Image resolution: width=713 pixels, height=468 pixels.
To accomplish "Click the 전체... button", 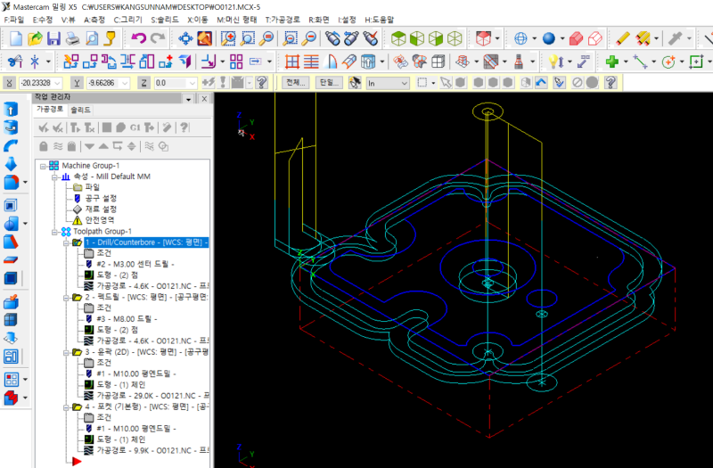I will [x=294, y=82].
